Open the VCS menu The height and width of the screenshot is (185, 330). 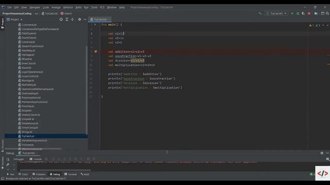click(102, 7)
